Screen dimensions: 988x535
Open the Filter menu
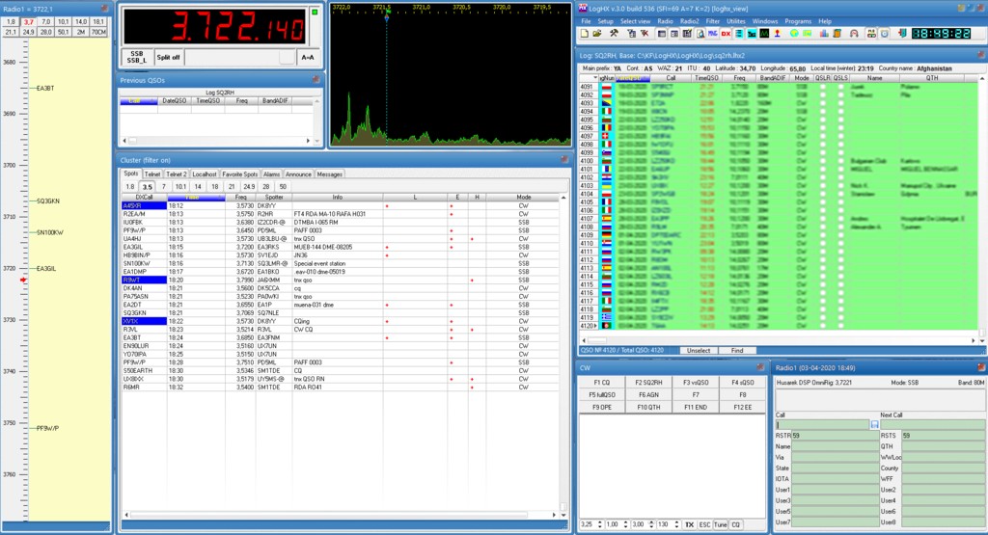click(x=712, y=20)
